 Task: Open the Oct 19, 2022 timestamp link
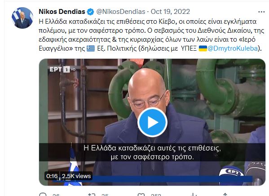(x=170, y=12)
